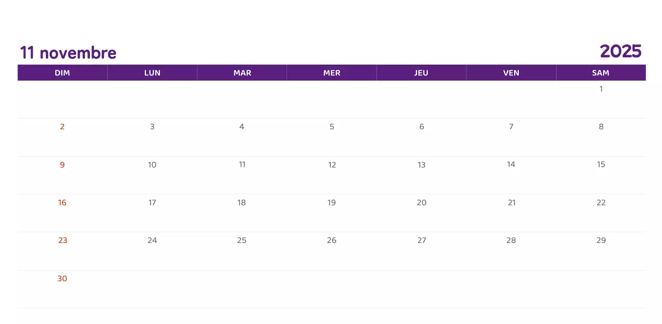Select date 5 in the calendar
Viewport: 662px width, 324px height.
332,127
